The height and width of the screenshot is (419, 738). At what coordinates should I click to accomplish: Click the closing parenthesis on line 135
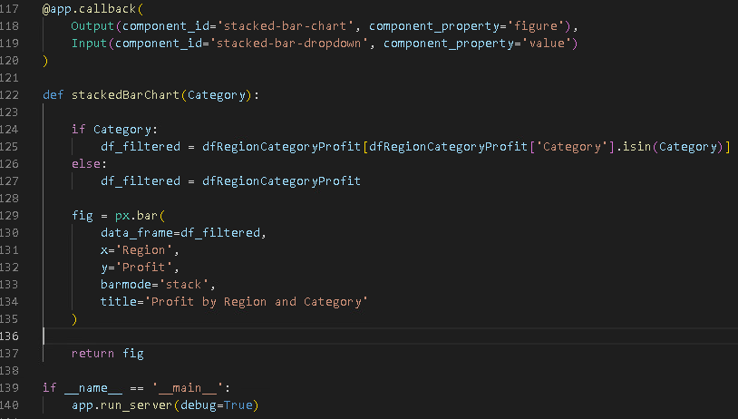[x=74, y=319]
